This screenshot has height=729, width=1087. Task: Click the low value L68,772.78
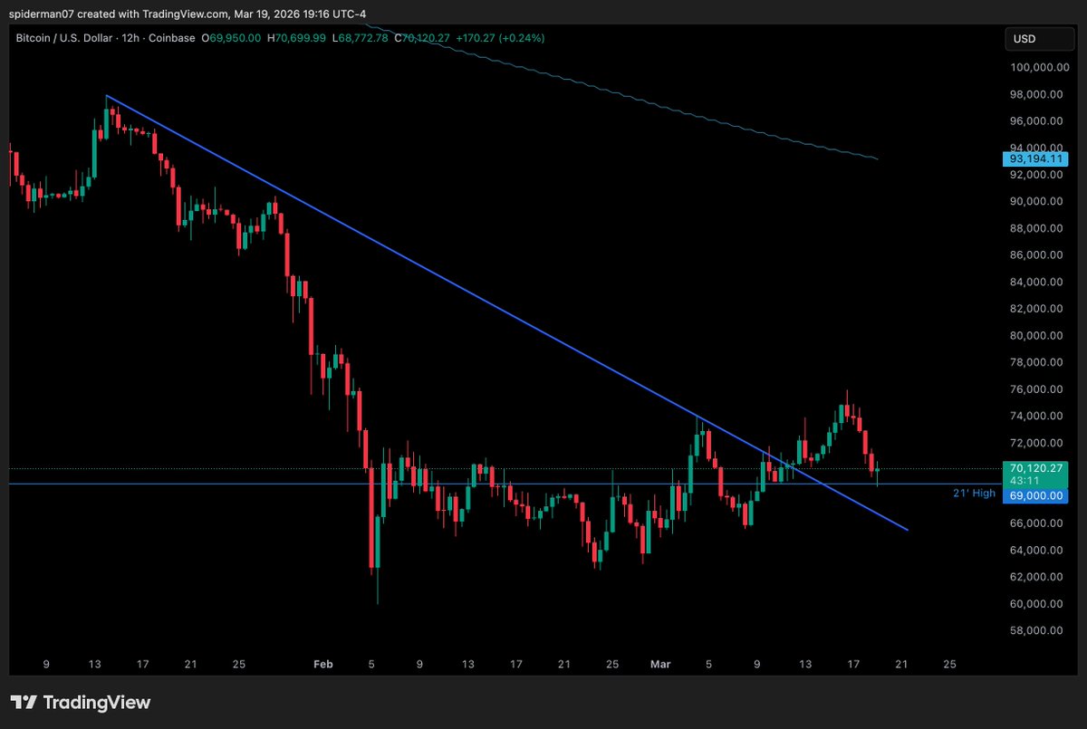pos(361,38)
